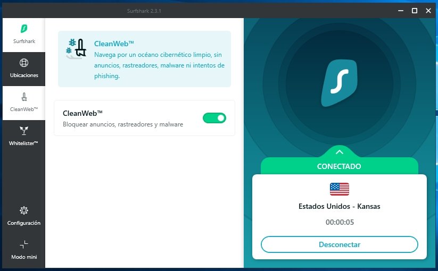Click the Surfshark 2.3.1 window title

pos(144,11)
